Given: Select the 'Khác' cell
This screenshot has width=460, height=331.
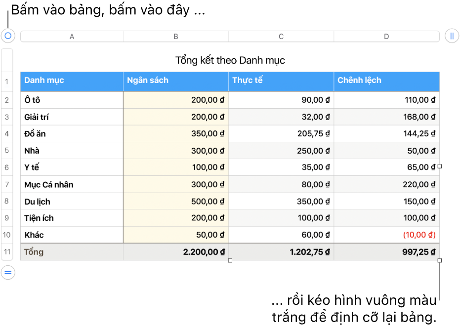Looking at the screenshot, I should [72, 235].
